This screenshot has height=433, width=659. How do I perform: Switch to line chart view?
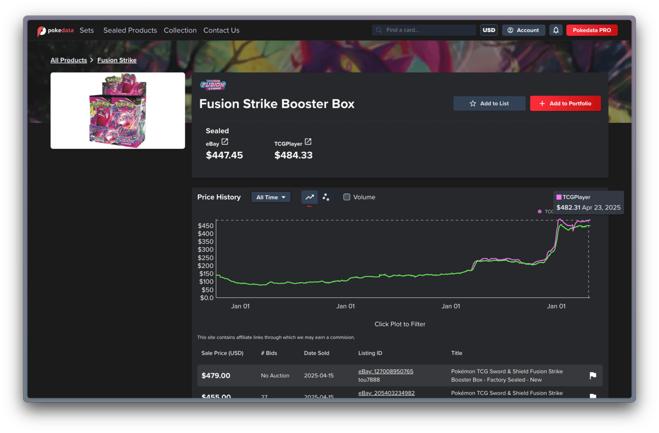click(310, 197)
